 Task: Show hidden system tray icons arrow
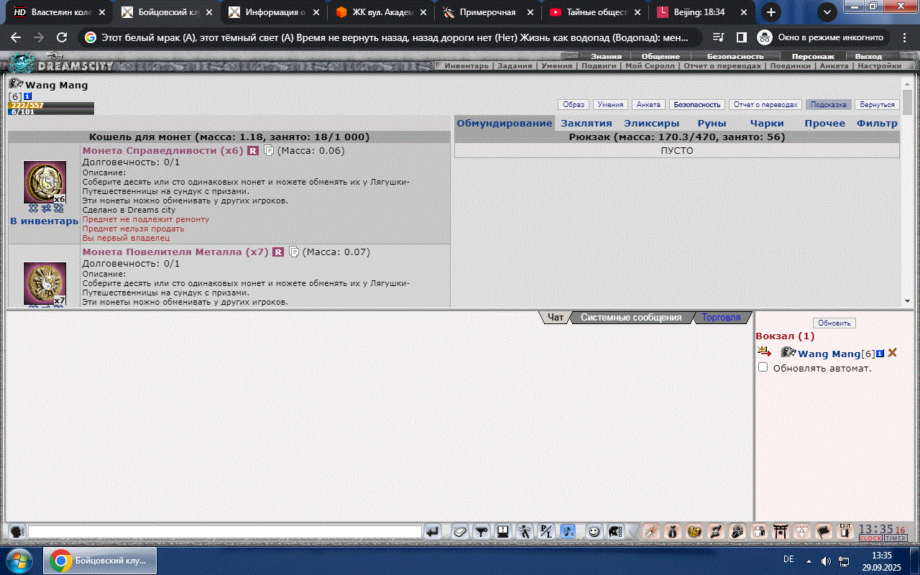pyautogui.click(x=809, y=560)
